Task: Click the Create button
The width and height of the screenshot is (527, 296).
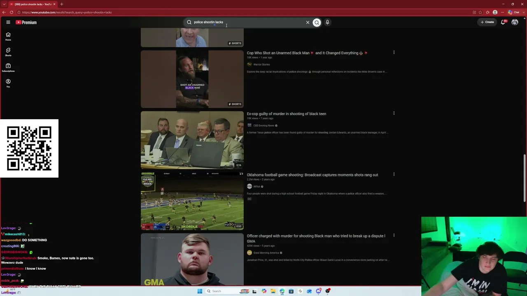Action: click(x=487, y=22)
